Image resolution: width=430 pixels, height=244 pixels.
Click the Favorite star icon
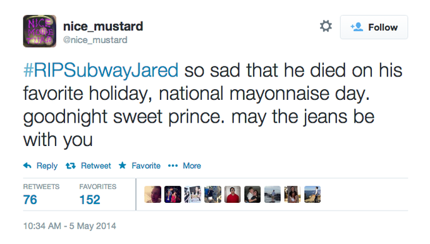[122, 166]
